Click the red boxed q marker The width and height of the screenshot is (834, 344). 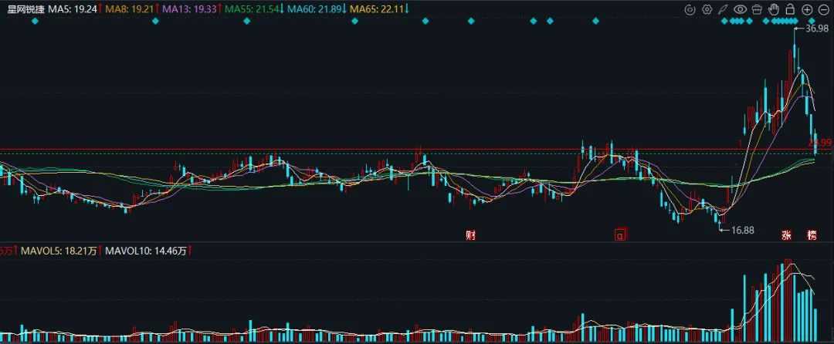[619, 235]
